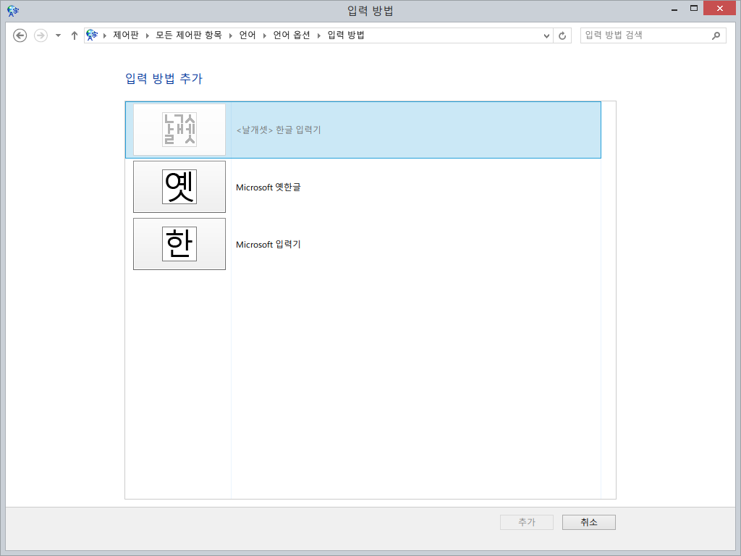Expand arrow after 언어 옵션 breadcrumb
The image size is (741, 556).
[319, 36]
